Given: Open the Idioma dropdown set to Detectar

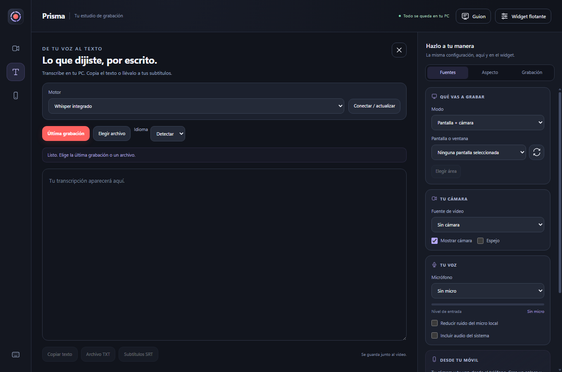Looking at the screenshot, I should tap(168, 134).
